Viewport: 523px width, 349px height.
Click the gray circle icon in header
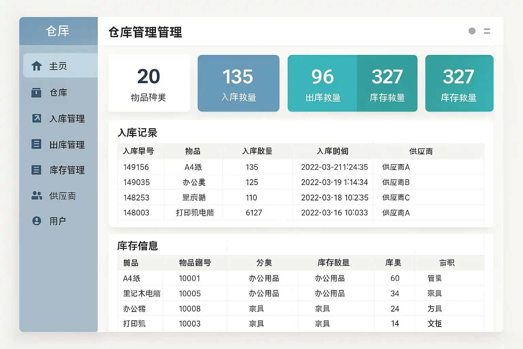pyautogui.click(x=472, y=31)
